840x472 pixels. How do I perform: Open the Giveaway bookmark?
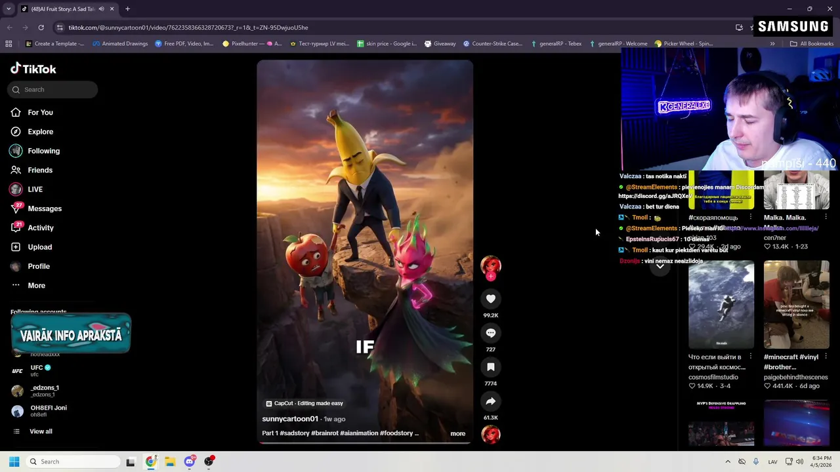tap(440, 44)
